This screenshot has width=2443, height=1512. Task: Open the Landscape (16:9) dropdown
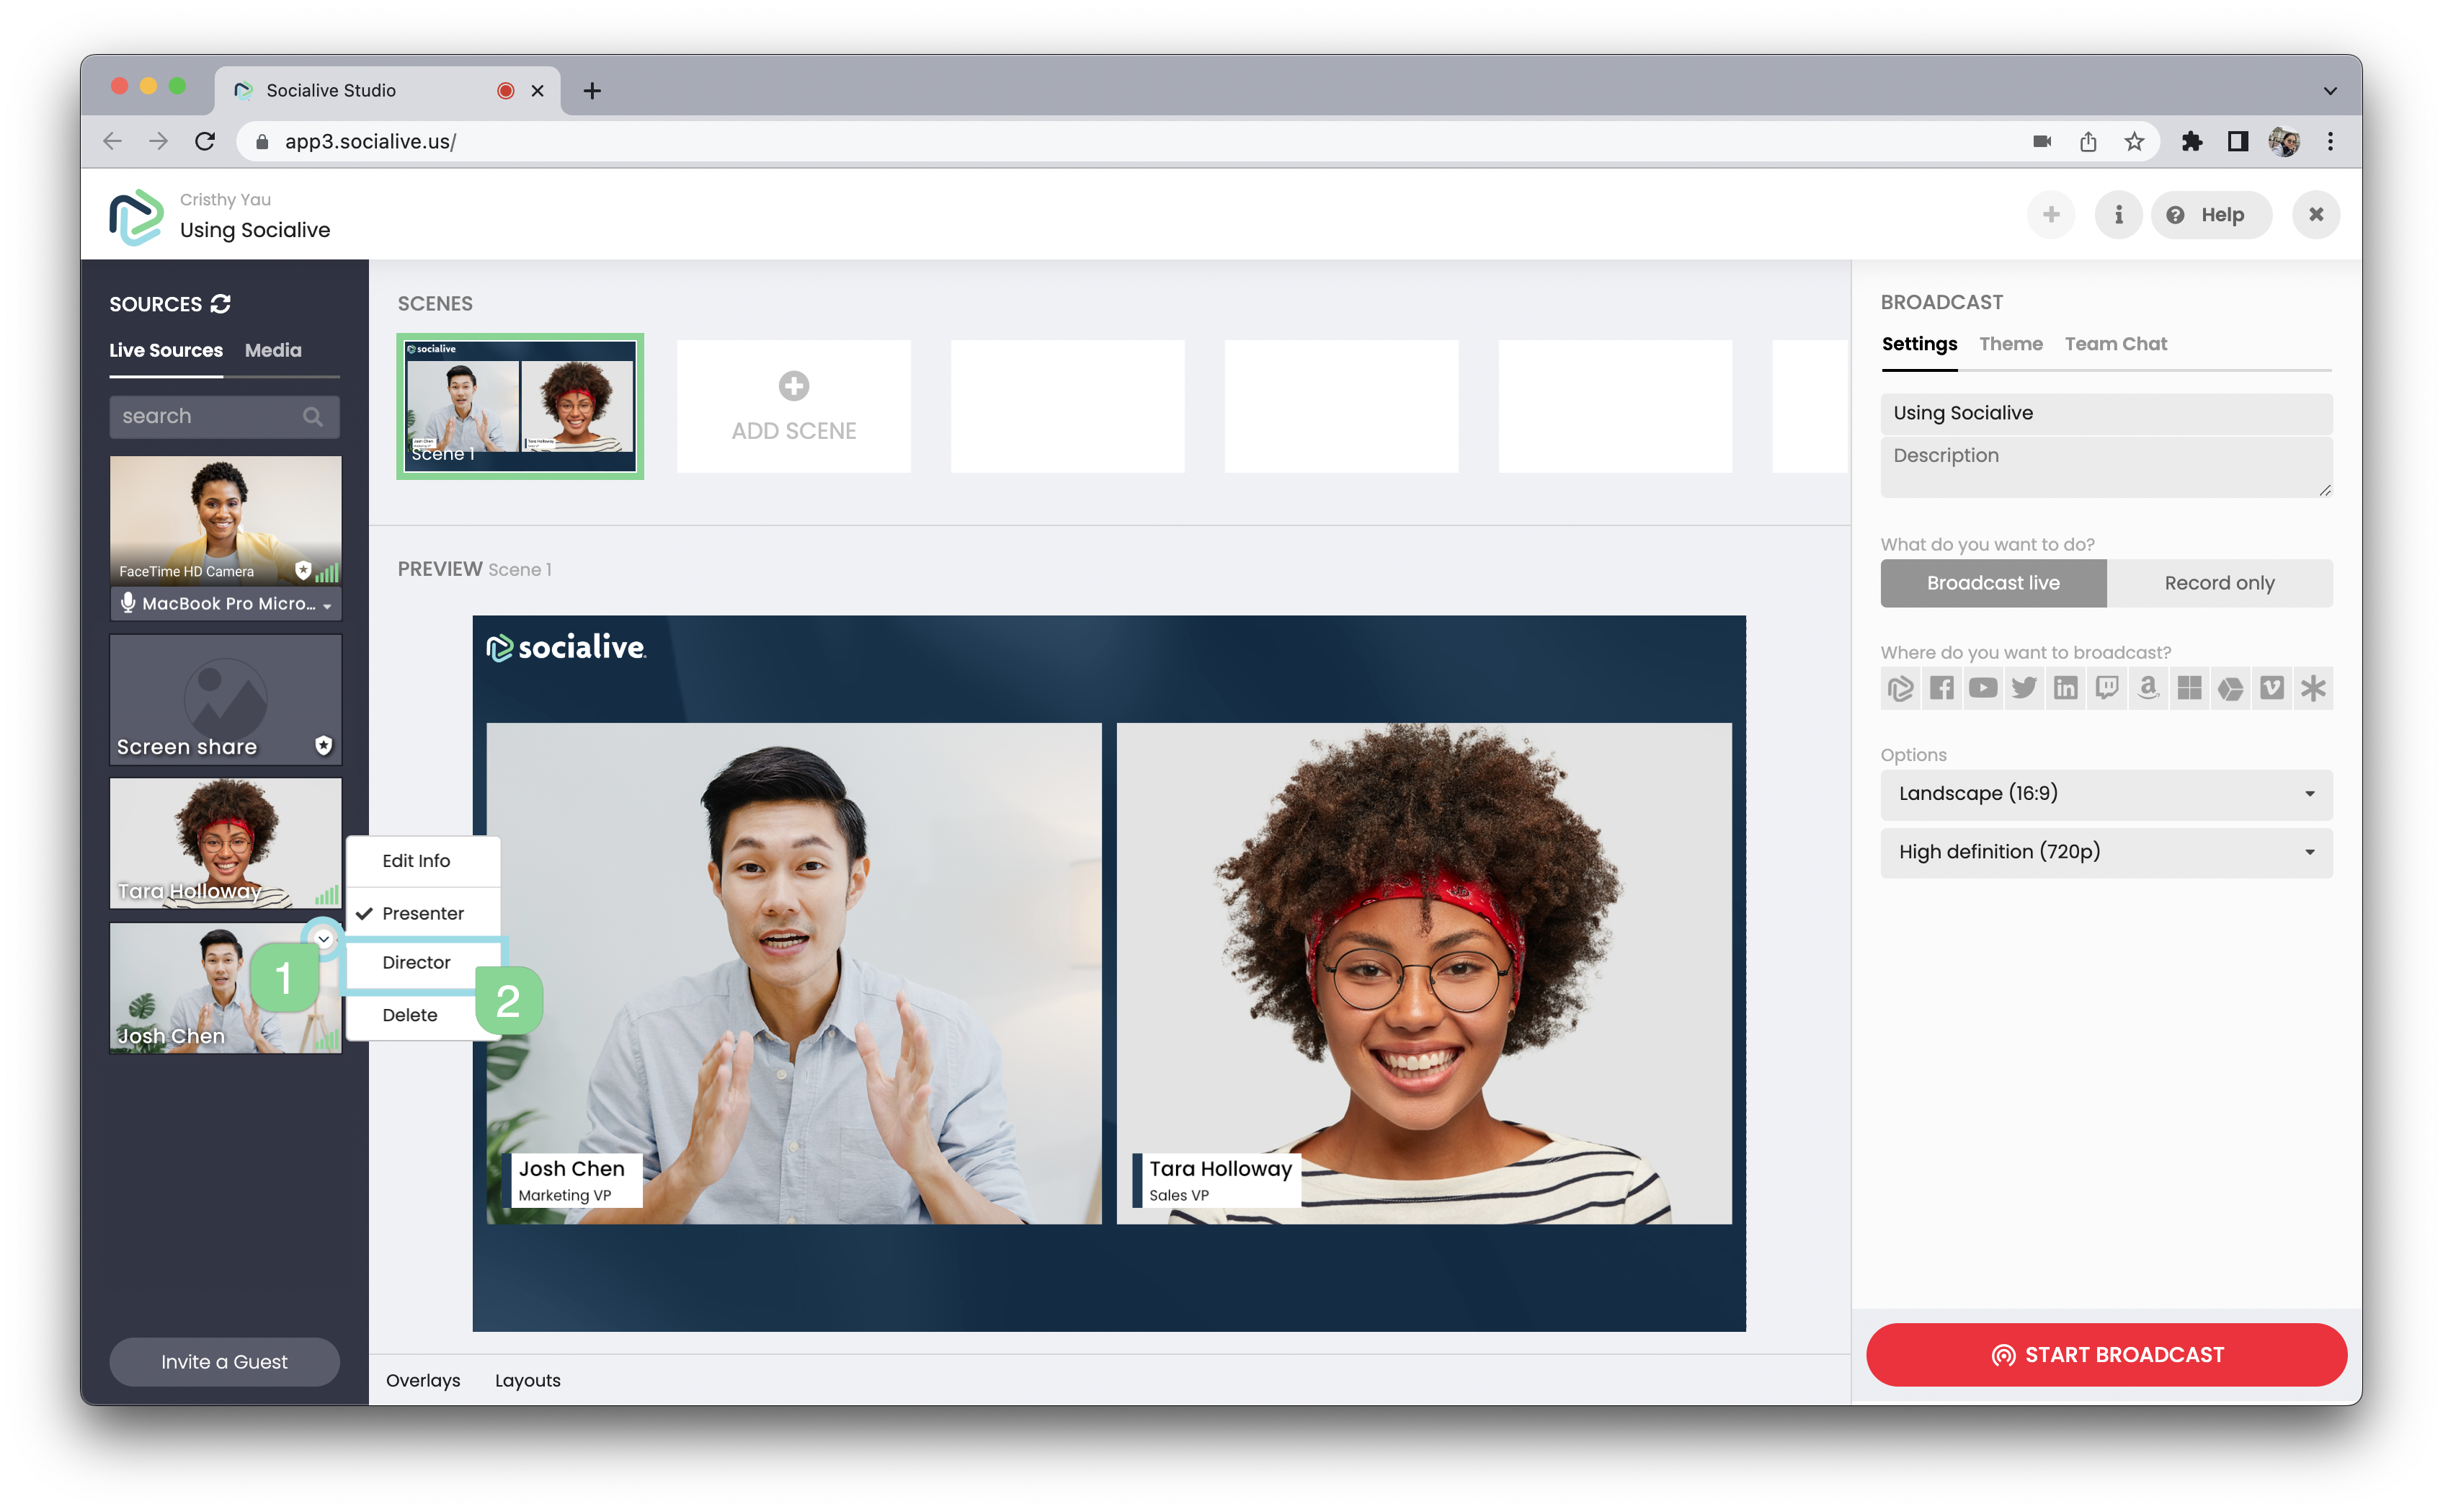[2105, 794]
